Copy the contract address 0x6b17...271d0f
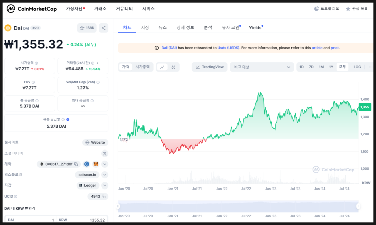This screenshot has height=225, width=376. pos(76,164)
